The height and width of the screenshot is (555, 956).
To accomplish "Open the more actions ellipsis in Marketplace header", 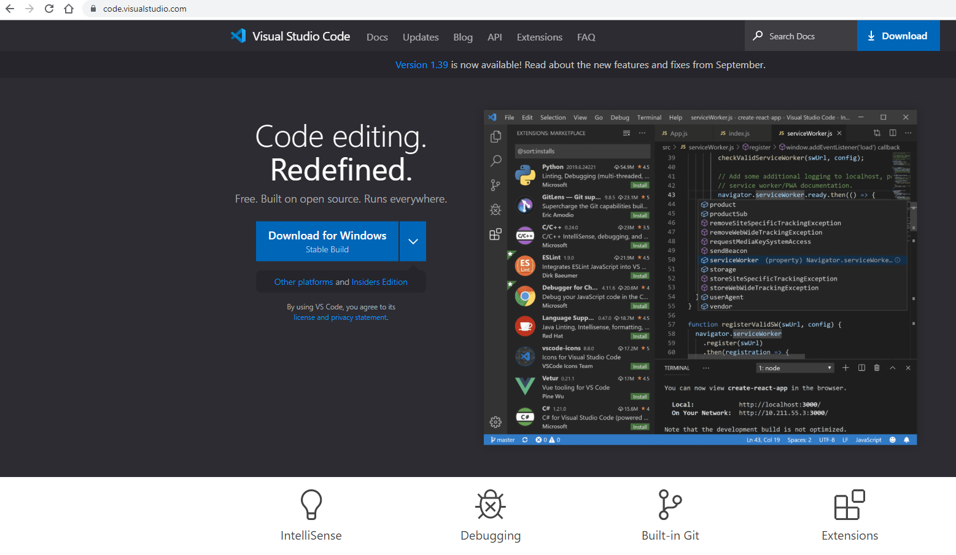I will coord(642,133).
